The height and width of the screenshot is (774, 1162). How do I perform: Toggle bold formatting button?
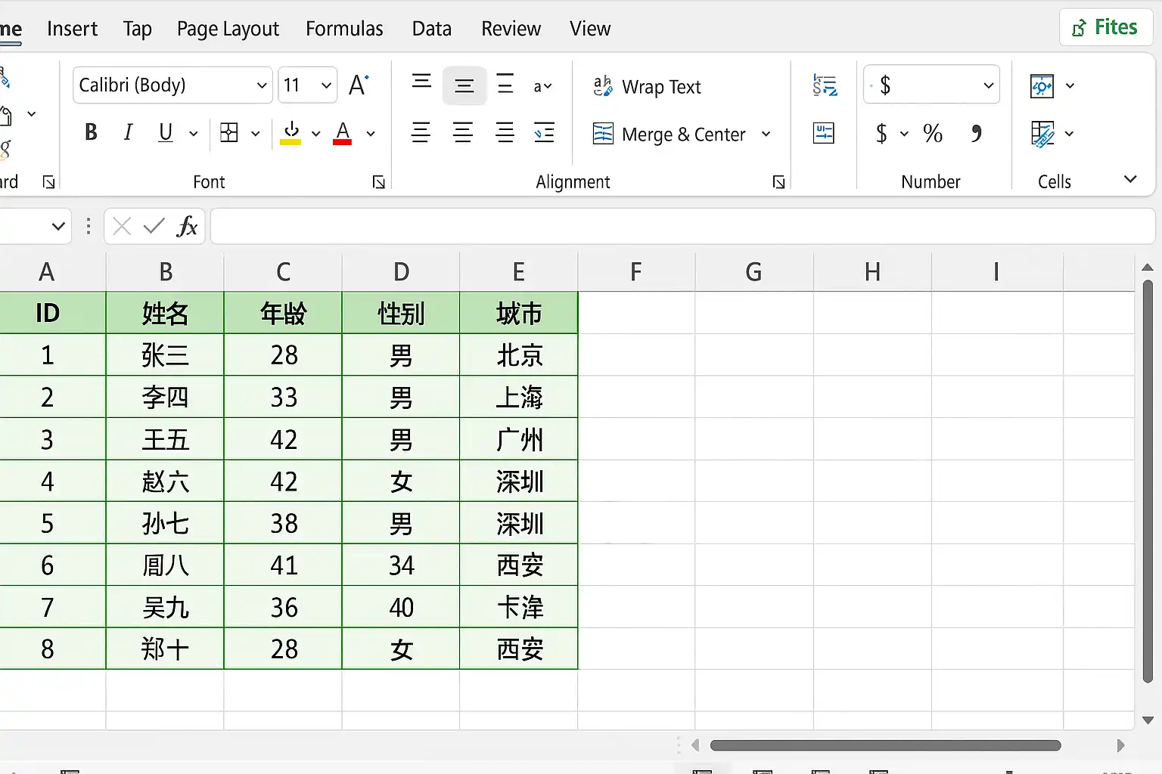coord(91,133)
